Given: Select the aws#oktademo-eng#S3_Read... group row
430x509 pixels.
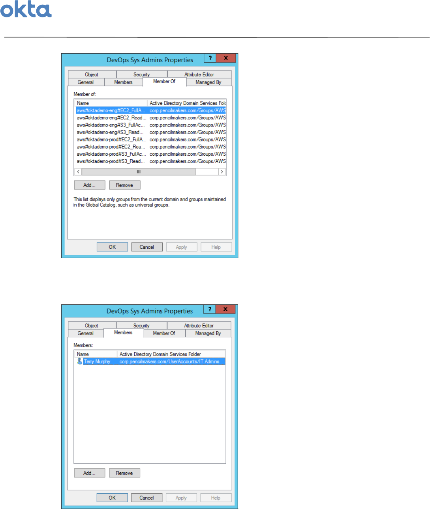Looking at the screenshot, I should pos(151,132).
